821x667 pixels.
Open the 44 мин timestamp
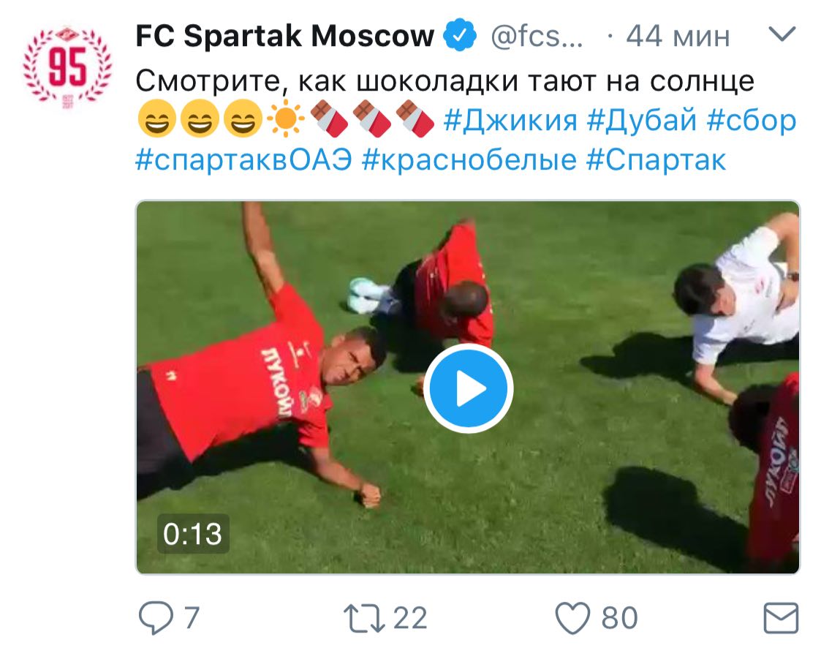(678, 36)
